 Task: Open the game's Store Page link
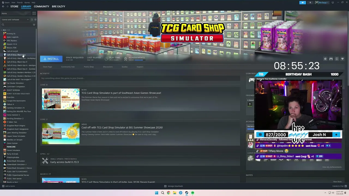[x=47, y=67]
